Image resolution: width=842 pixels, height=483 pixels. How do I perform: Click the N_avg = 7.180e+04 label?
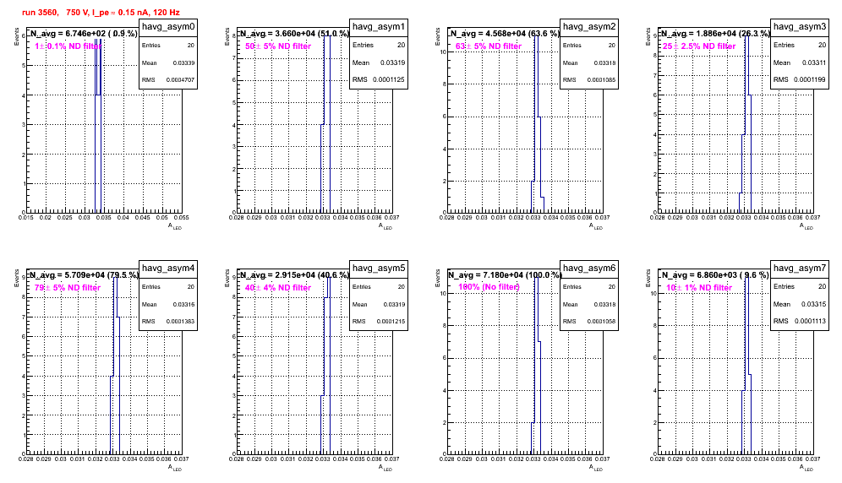[505, 275]
